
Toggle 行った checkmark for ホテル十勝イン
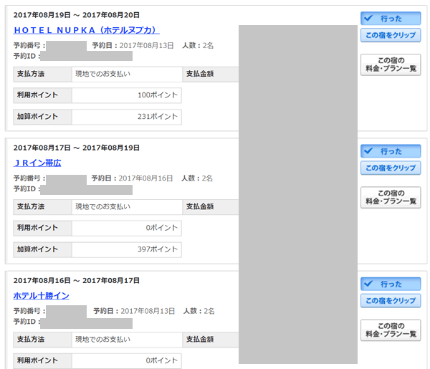pyautogui.click(x=390, y=284)
